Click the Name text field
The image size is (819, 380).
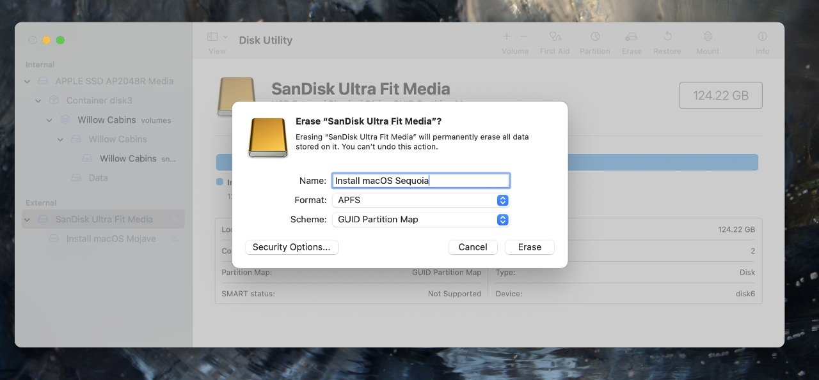click(420, 181)
